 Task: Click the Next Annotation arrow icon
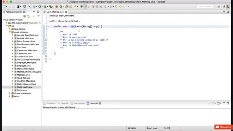pos(105,7)
